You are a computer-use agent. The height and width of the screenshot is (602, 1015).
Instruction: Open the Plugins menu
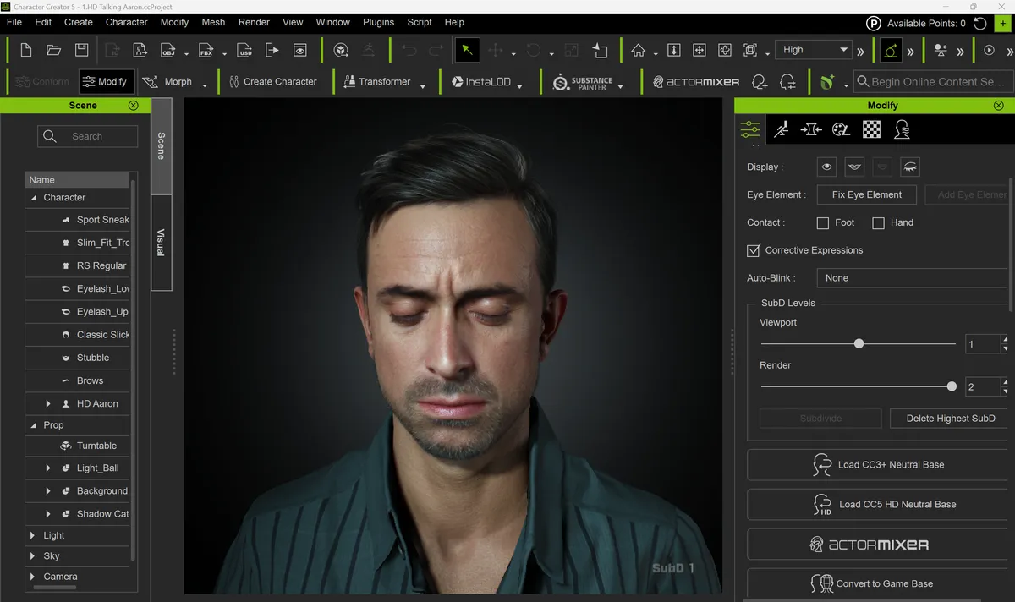378,22
